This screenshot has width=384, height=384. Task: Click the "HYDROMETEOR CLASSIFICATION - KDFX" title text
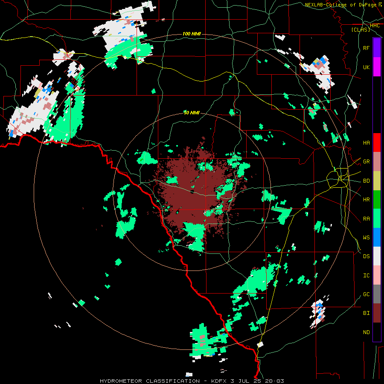(163, 381)
